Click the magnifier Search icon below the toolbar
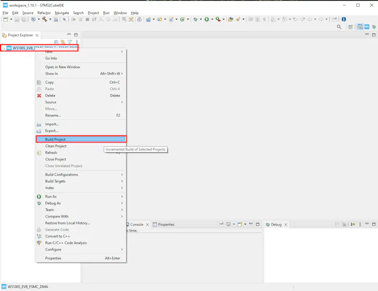 point(339,27)
